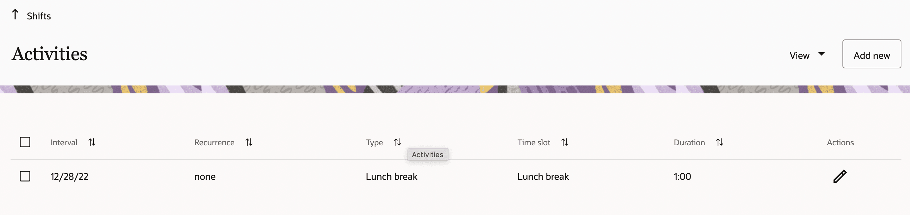Sort the Duration column with its sort icon

click(720, 142)
